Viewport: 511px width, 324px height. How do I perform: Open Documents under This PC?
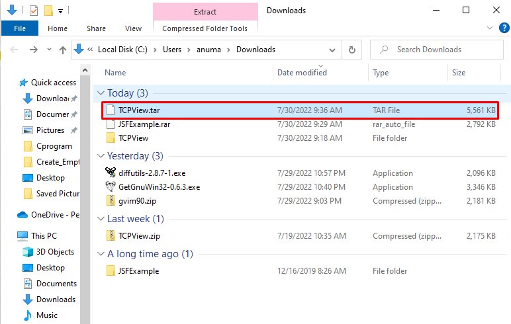tap(56, 284)
